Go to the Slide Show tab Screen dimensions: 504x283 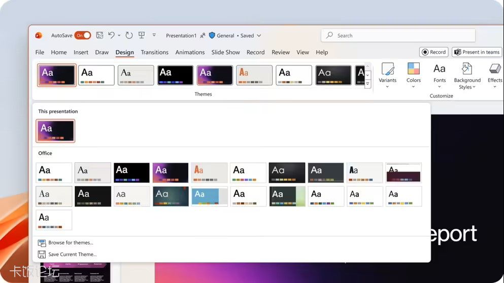tap(226, 52)
